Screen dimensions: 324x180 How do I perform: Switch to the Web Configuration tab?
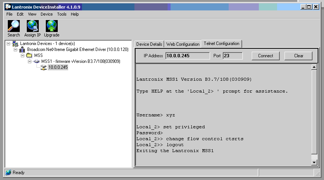click(183, 44)
